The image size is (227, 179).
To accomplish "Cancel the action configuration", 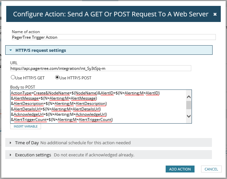I will tap(211, 169).
